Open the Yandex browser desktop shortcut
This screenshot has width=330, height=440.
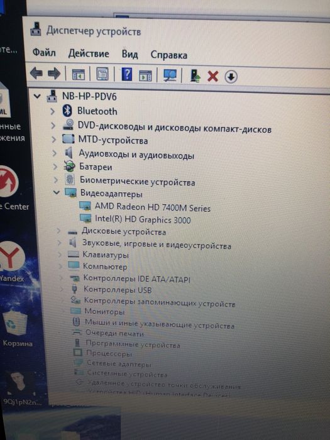[12, 261]
